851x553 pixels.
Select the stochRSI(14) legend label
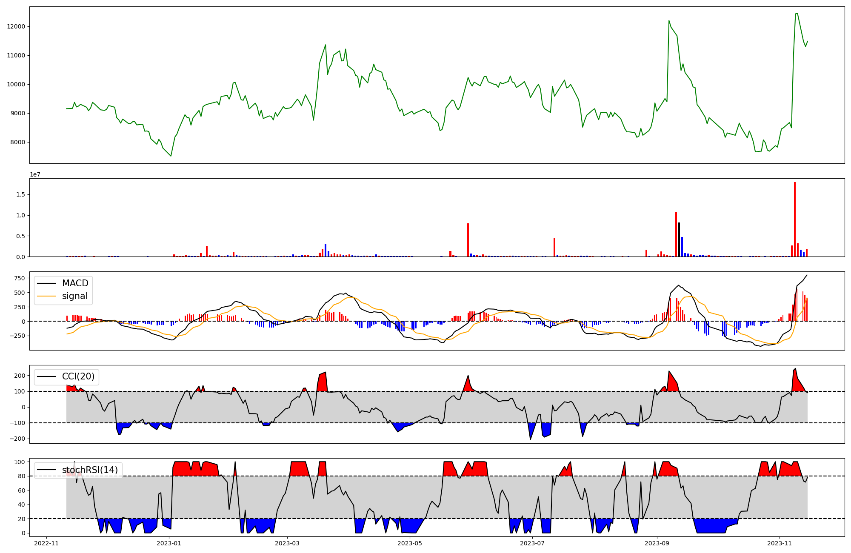pyautogui.click(x=90, y=470)
